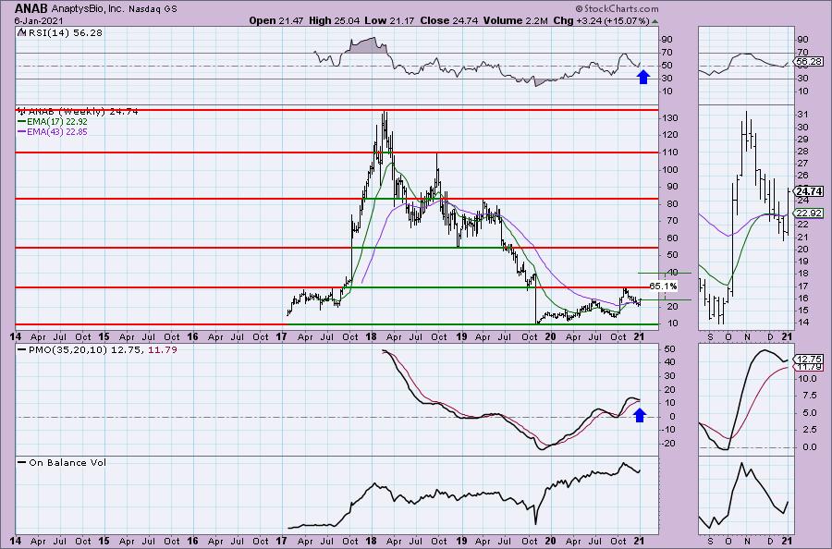Click the 12.75 PMO value tag on right
Viewport: 832px width, 549px height.
pyautogui.click(x=809, y=360)
